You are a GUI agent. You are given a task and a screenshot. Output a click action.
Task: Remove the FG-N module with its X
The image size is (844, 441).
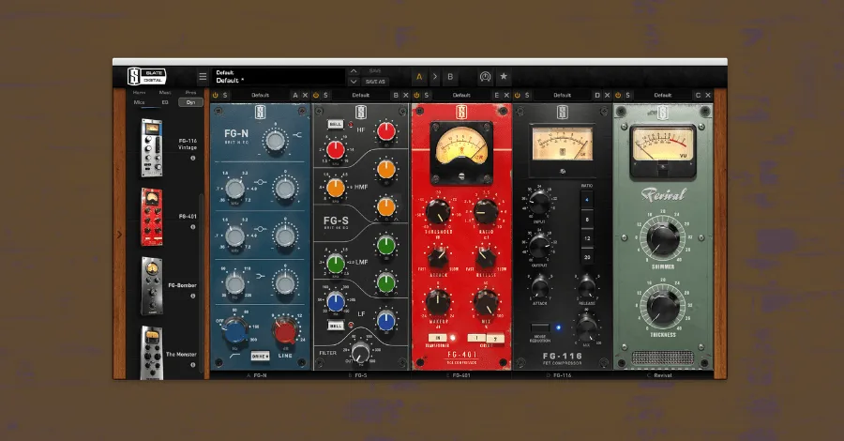click(x=305, y=96)
